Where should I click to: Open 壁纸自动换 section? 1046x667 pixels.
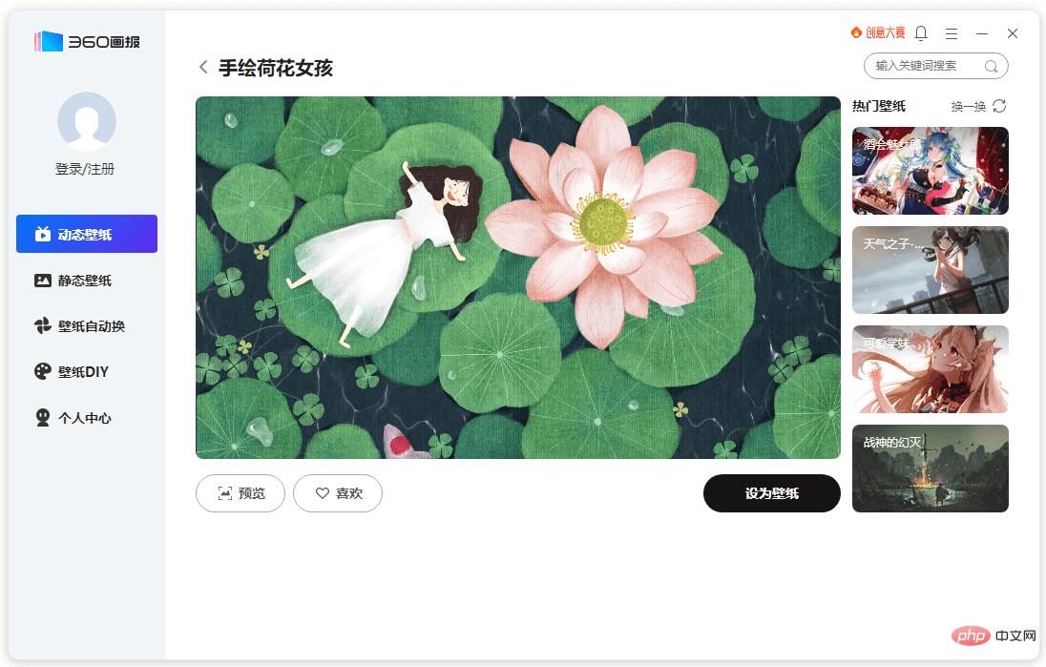coord(80,326)
